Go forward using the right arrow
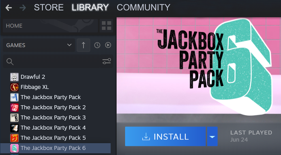 (x=23, y=8)
